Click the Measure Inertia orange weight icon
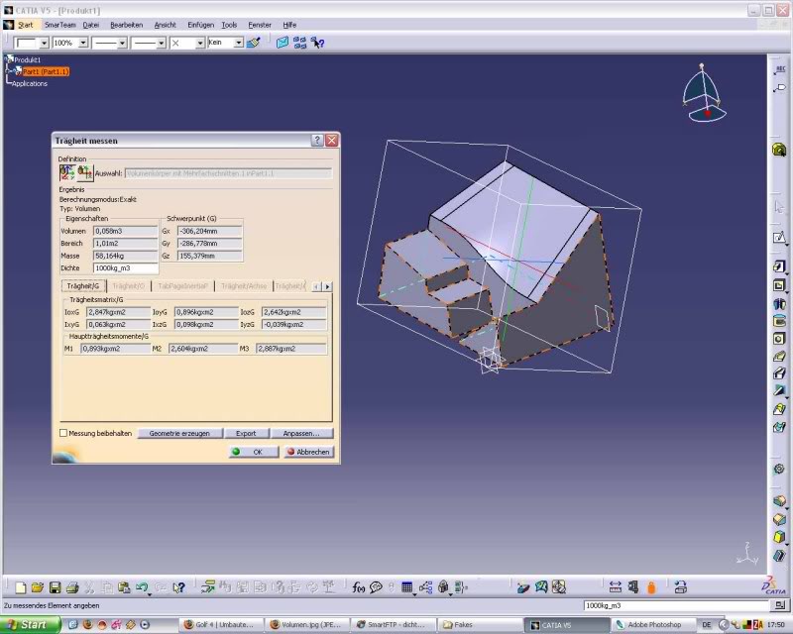 click(651, 587)
